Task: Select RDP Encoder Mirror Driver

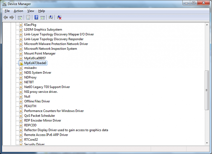Action: (43, 120)
